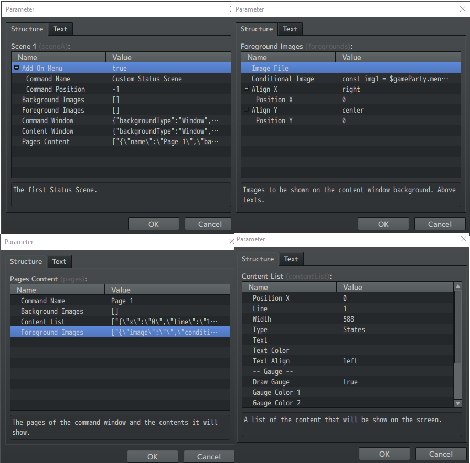Click the '588' width value cell
Screen dimensions: 470x463
click(396, 319)
